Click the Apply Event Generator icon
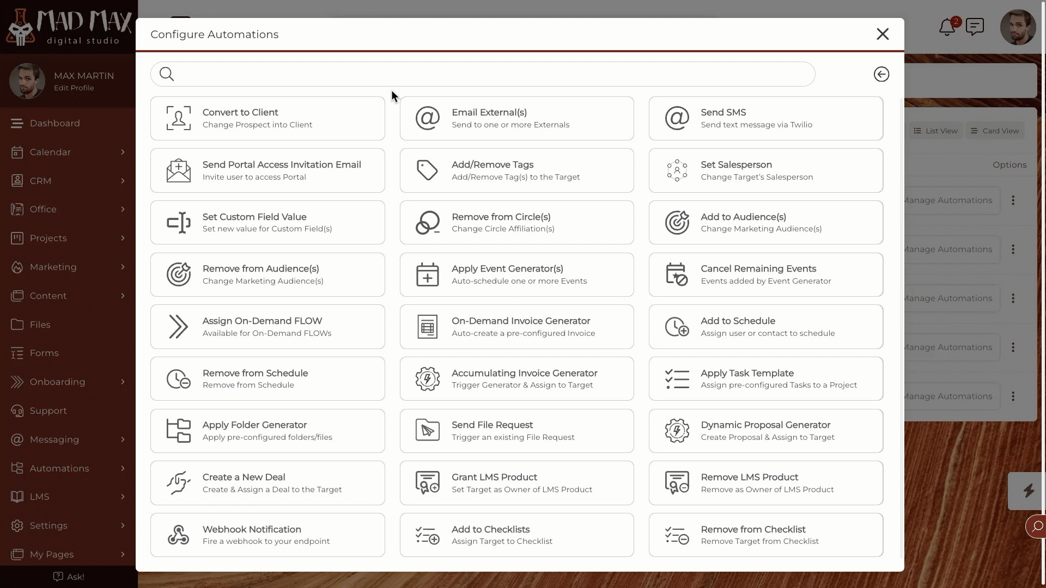 click(427, 274)
